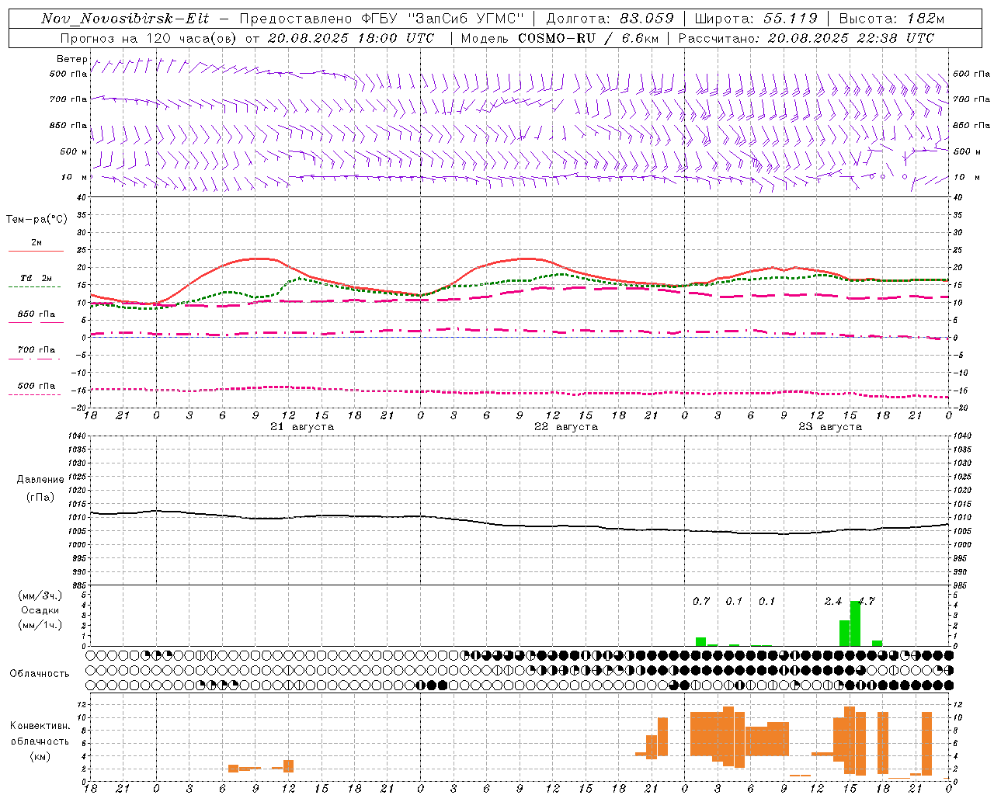Click the (мм/1ч.) precipitation unit label
The height and width of the screenshot is (795, 994).
coord(40,625)
